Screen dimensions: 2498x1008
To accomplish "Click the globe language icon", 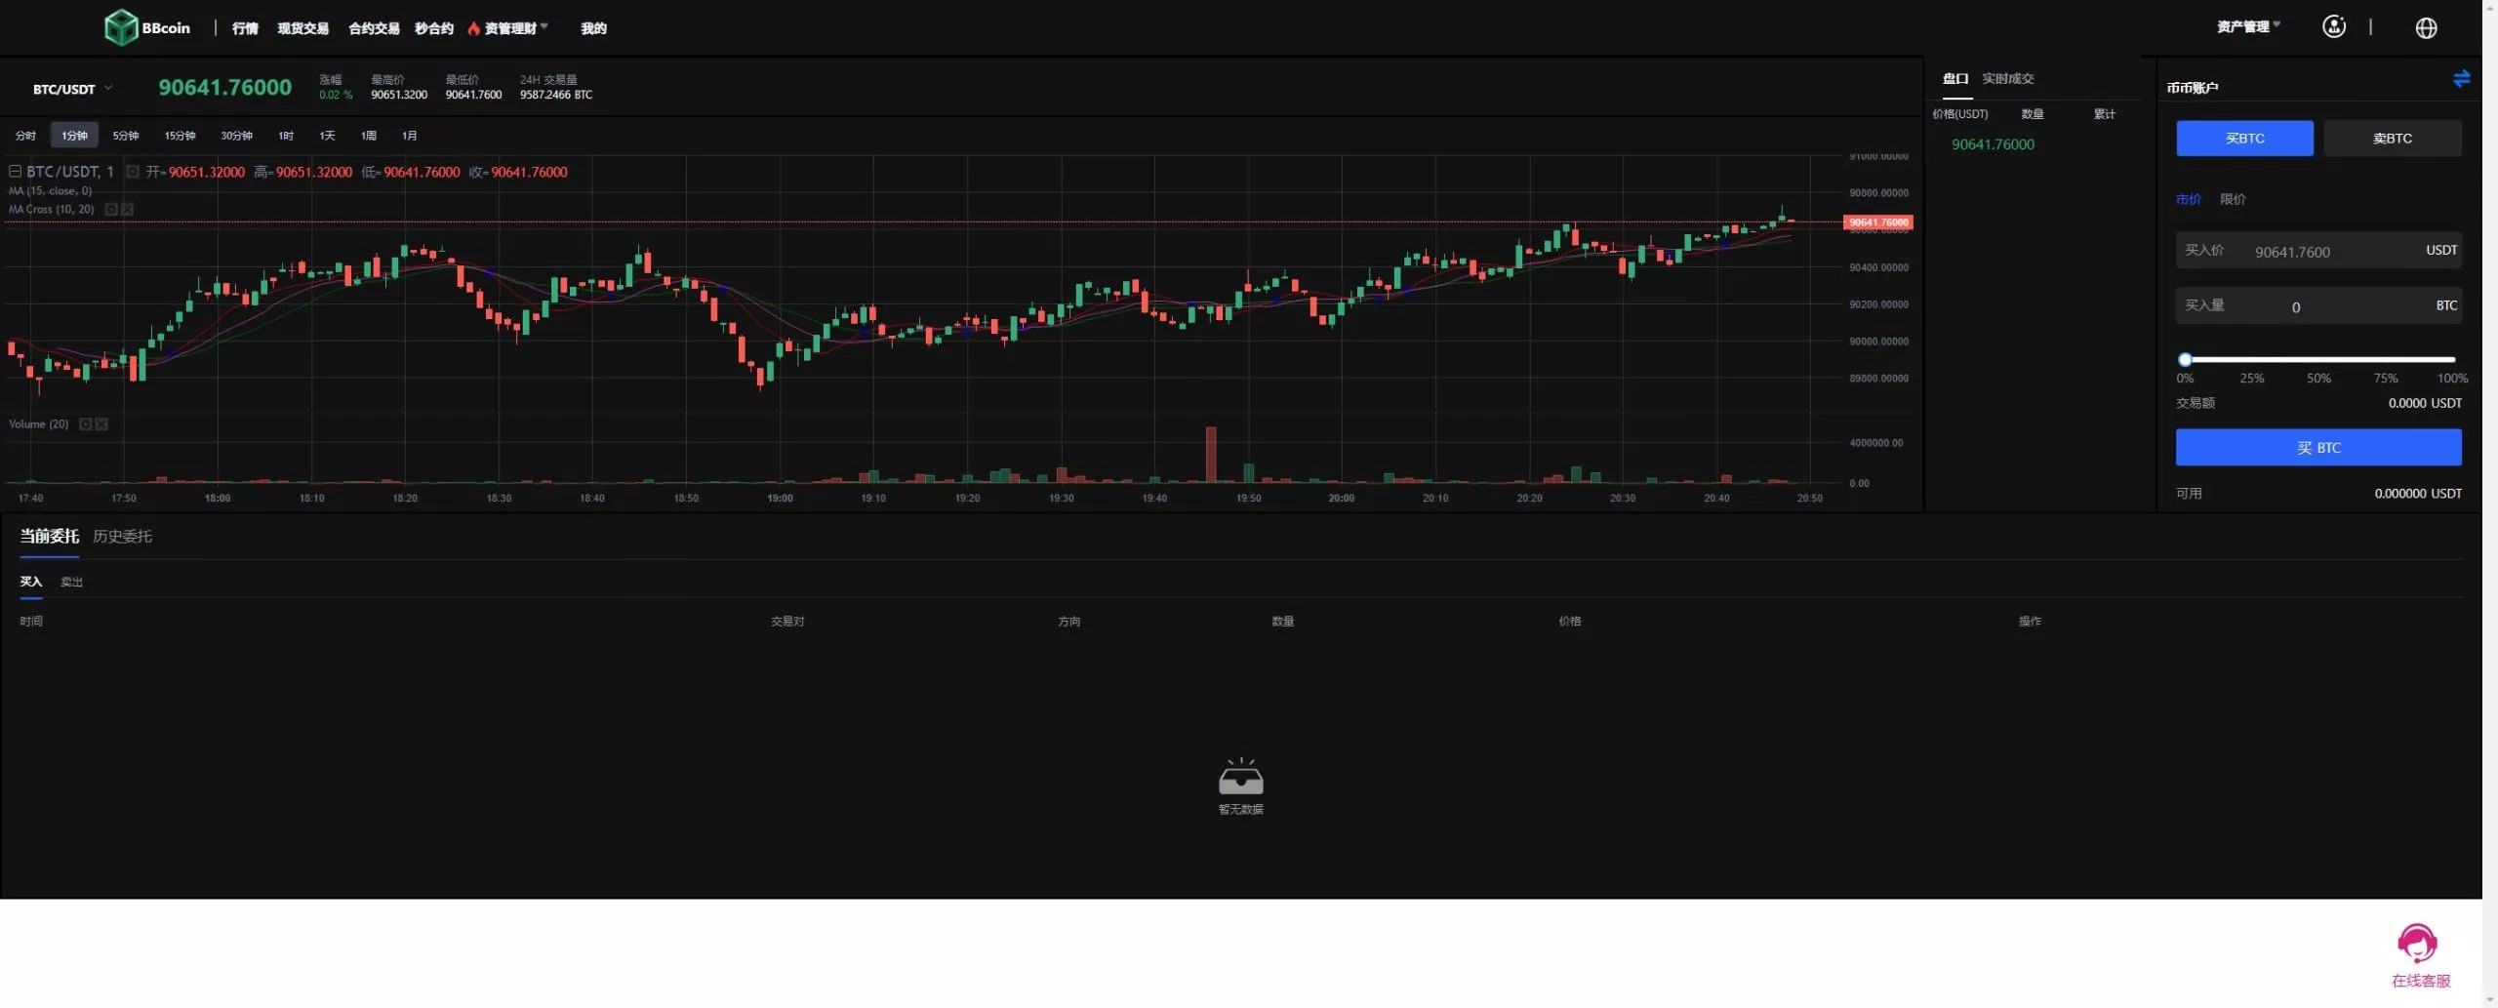I will tap(2426, 28).
